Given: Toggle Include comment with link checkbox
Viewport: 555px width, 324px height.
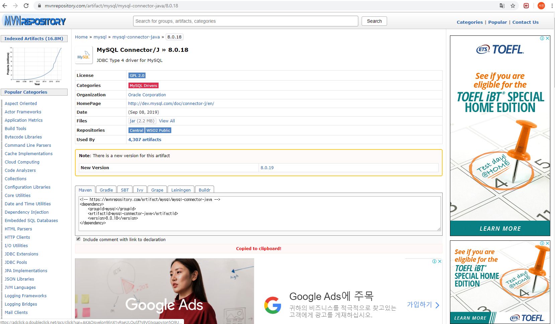Looking at the screenshot, I should pos(78,239).
